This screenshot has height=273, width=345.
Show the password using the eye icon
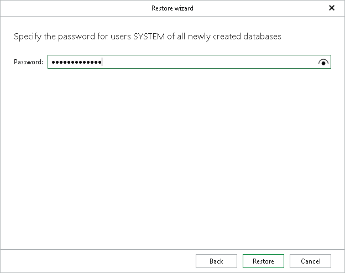click(x=323, y=63)
